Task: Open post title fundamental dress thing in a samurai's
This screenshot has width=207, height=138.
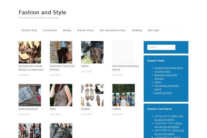Action: 31,68
